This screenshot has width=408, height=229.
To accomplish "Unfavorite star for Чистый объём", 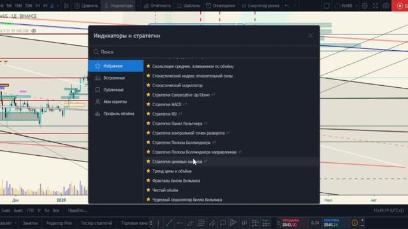I will (x=149, y=190).
